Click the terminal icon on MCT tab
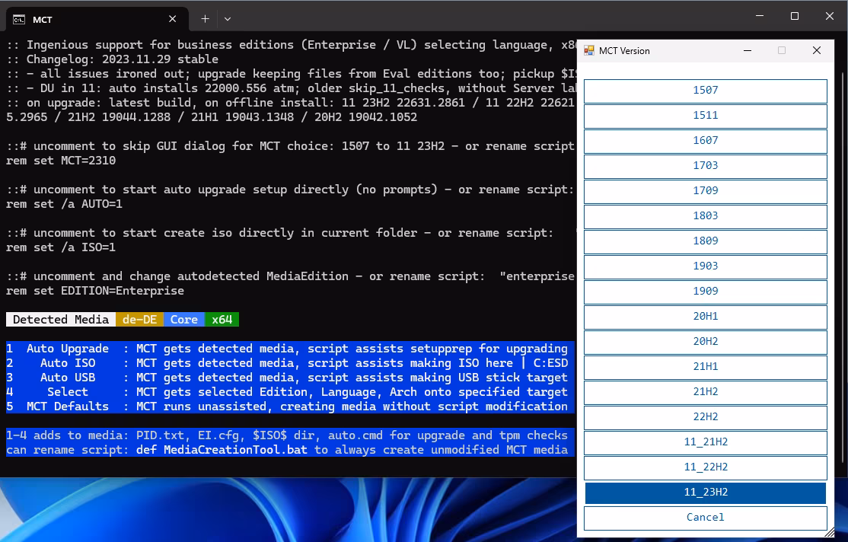This screenshot has height=542, width=848. pos(19,20)
